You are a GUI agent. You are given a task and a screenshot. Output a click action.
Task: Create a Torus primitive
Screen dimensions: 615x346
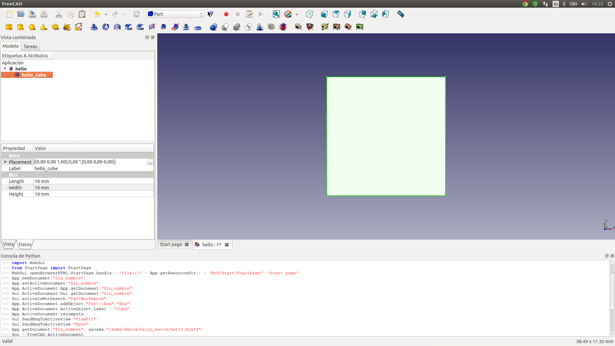click(55, 27)
